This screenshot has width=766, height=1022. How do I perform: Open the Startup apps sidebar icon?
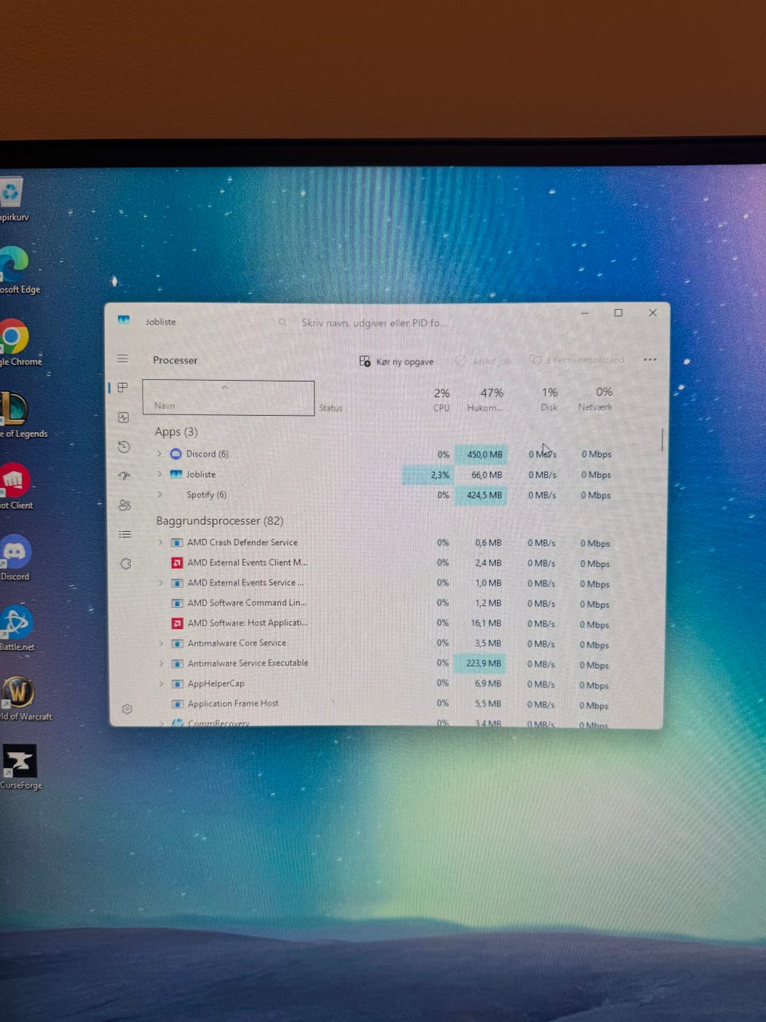point(124,476)
